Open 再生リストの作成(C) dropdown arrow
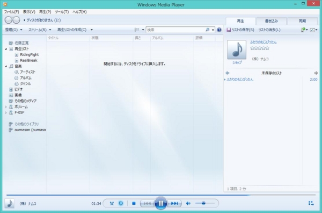Image resolution: width=322 pixels, height=213 pixels. (92, 30)
